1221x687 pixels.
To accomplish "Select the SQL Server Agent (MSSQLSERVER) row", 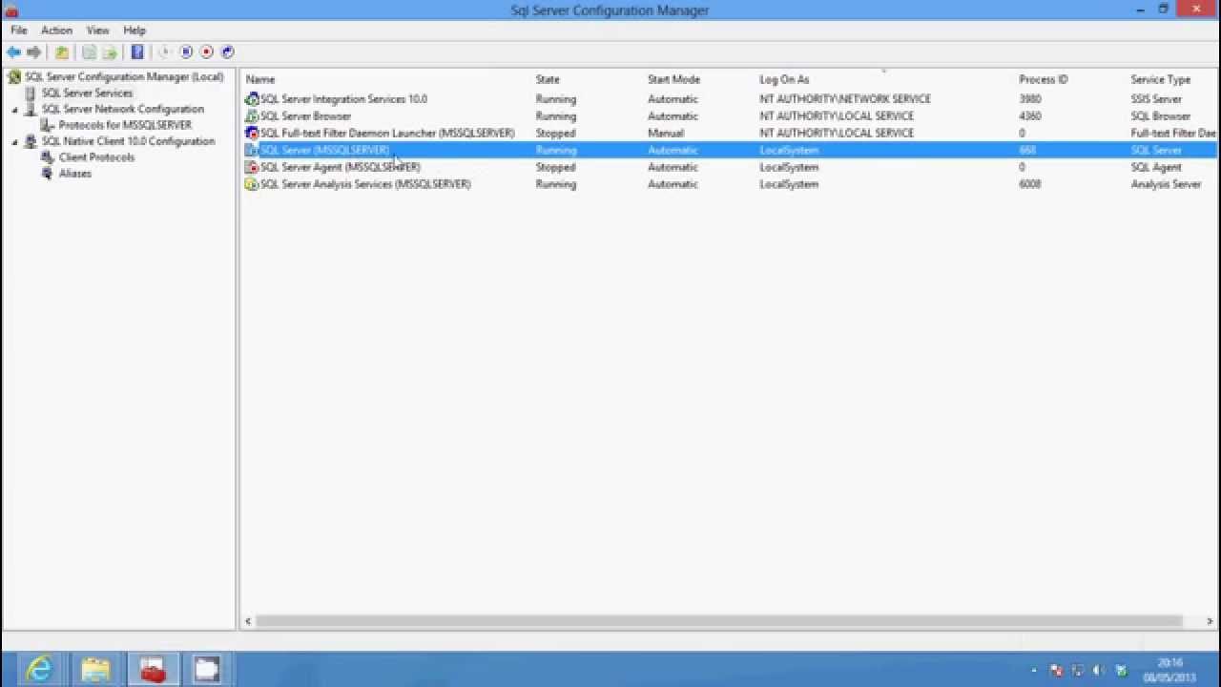I will [x=731, y=168].
